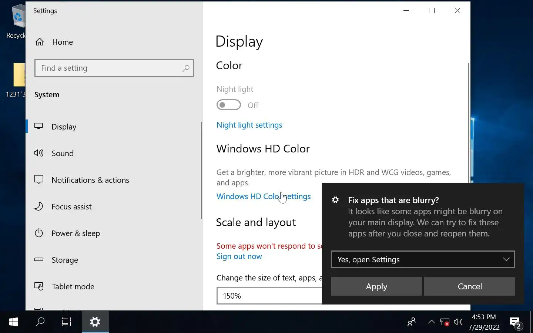
Task: Click Cancel in blurry apps notification
Action: [x=470, y=286]
